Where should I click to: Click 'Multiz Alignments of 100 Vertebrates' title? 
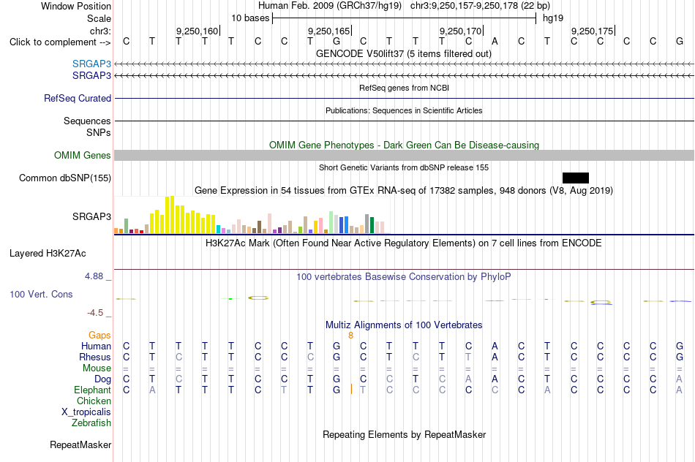click(404, 325)
